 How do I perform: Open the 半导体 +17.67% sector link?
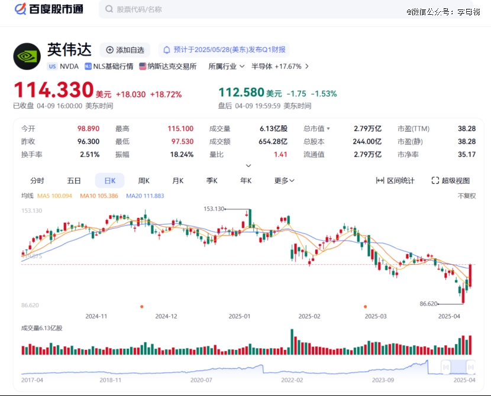(280, 66)
